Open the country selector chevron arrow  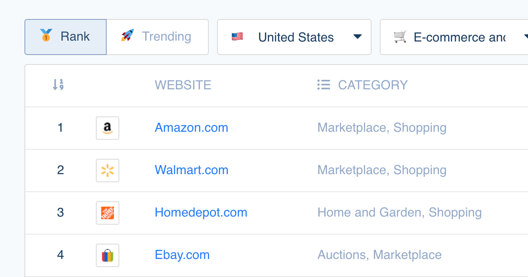(357, 37)
